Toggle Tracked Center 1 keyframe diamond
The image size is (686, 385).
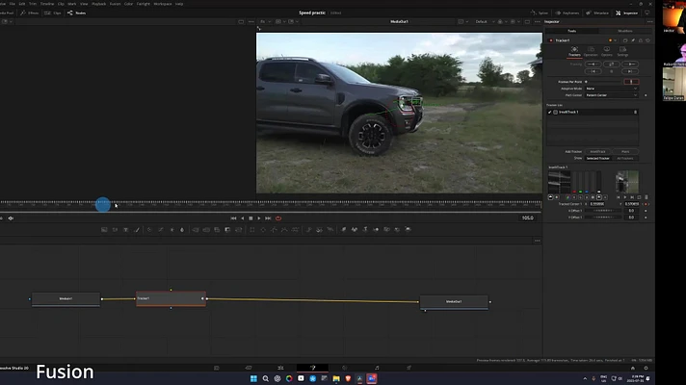pos(647,204)
